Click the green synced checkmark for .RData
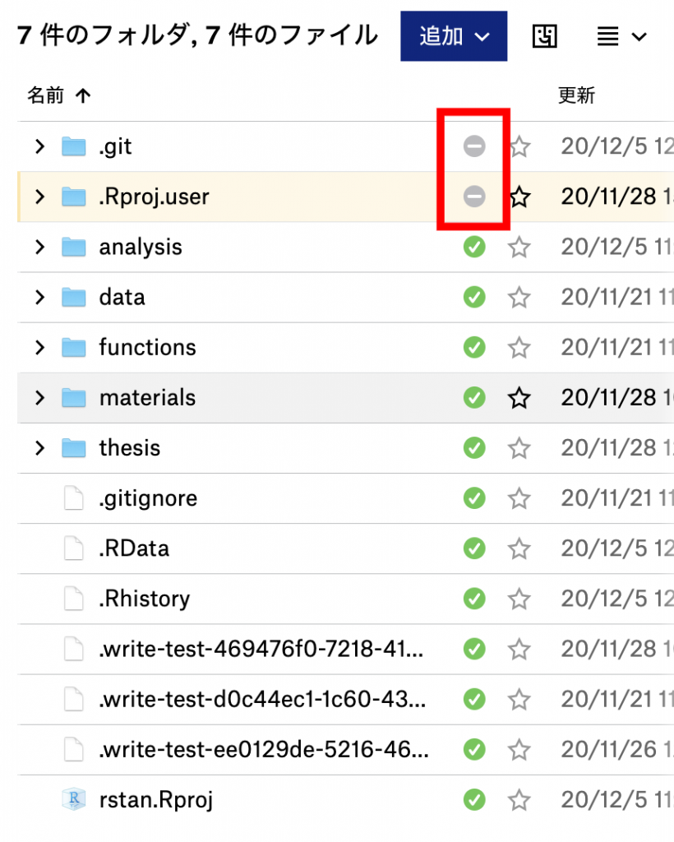Viewport: 674px width, 842px height. point(474,548)
